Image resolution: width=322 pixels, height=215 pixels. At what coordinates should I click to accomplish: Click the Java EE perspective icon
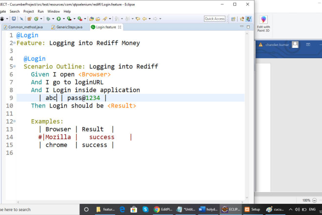click(242, 19)
